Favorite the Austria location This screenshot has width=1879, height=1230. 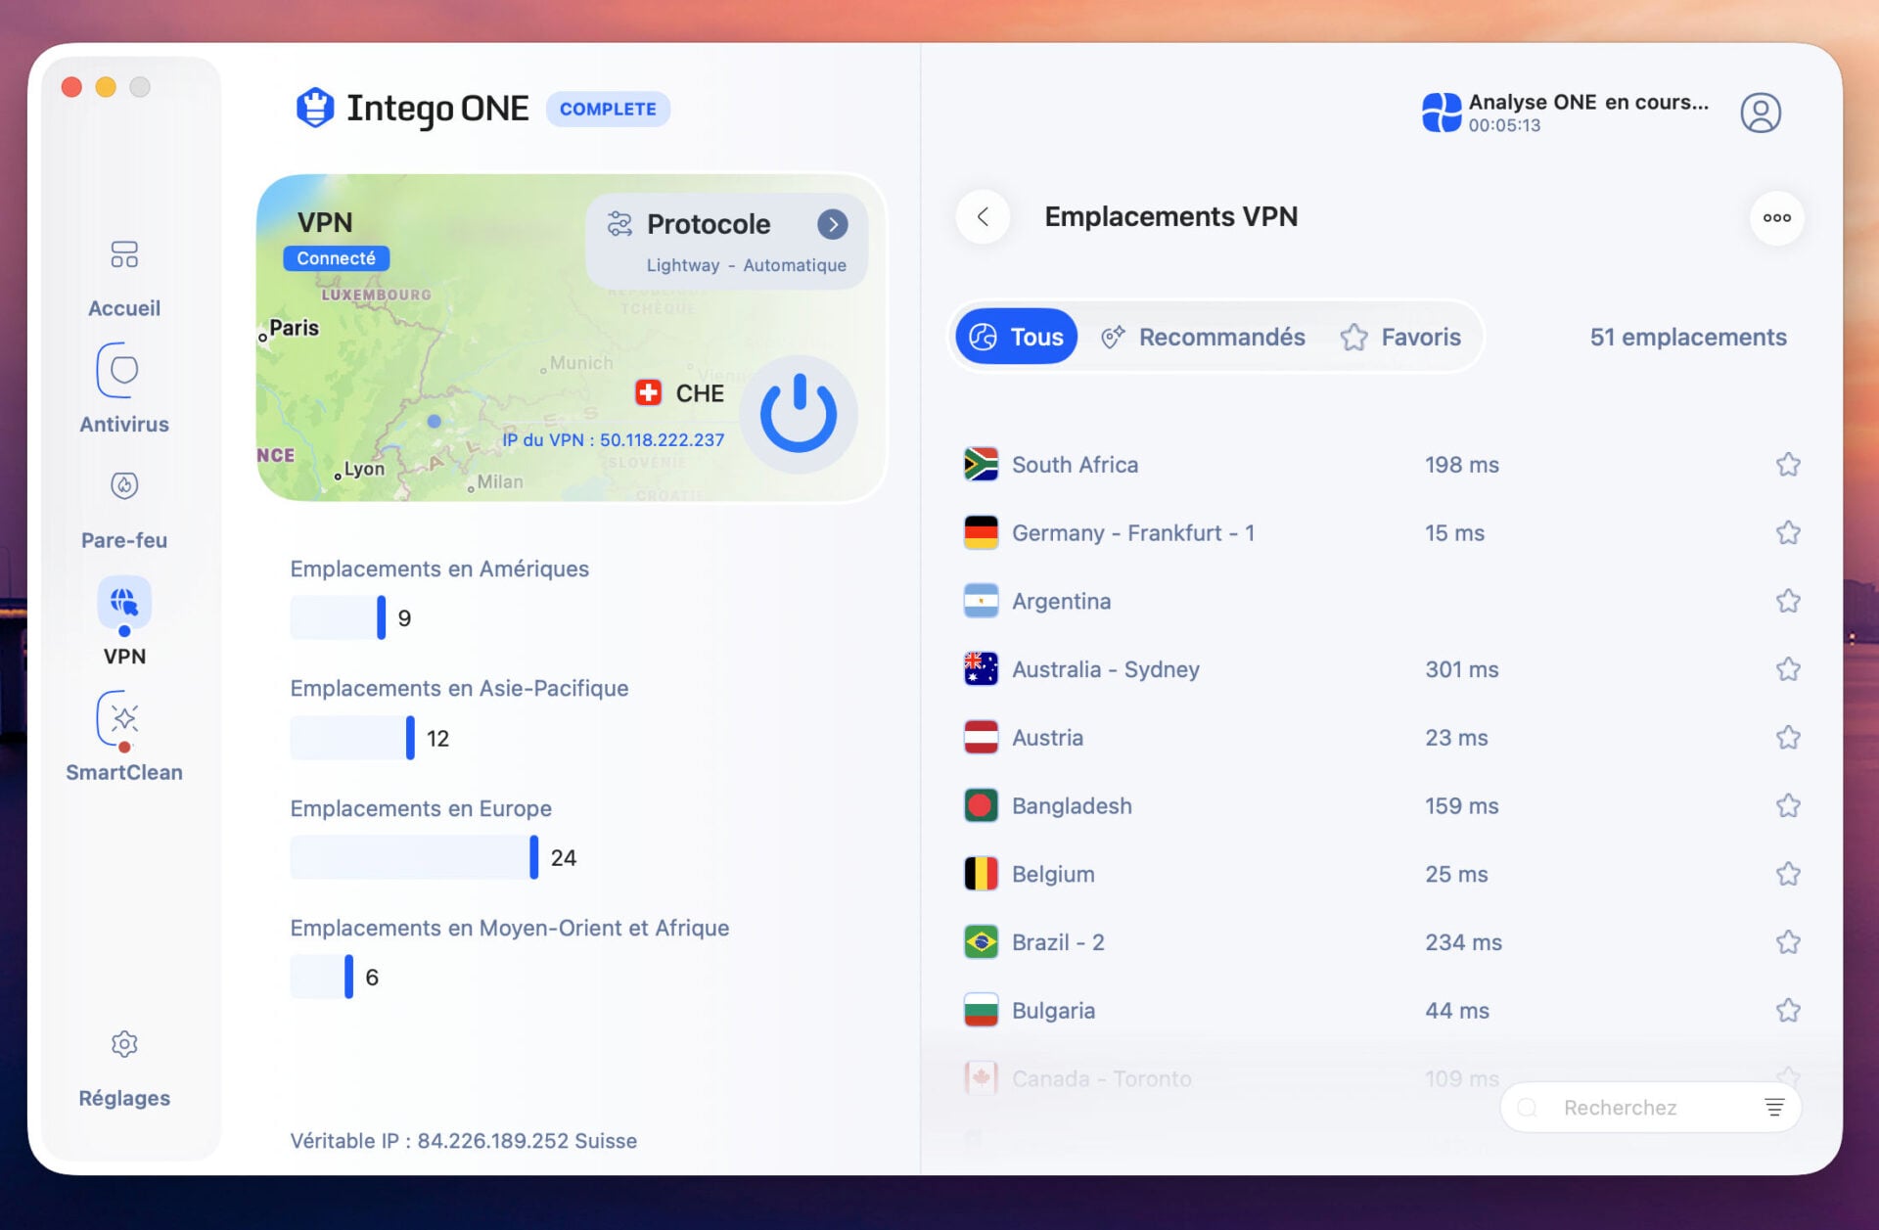[x=1788, y=737]
